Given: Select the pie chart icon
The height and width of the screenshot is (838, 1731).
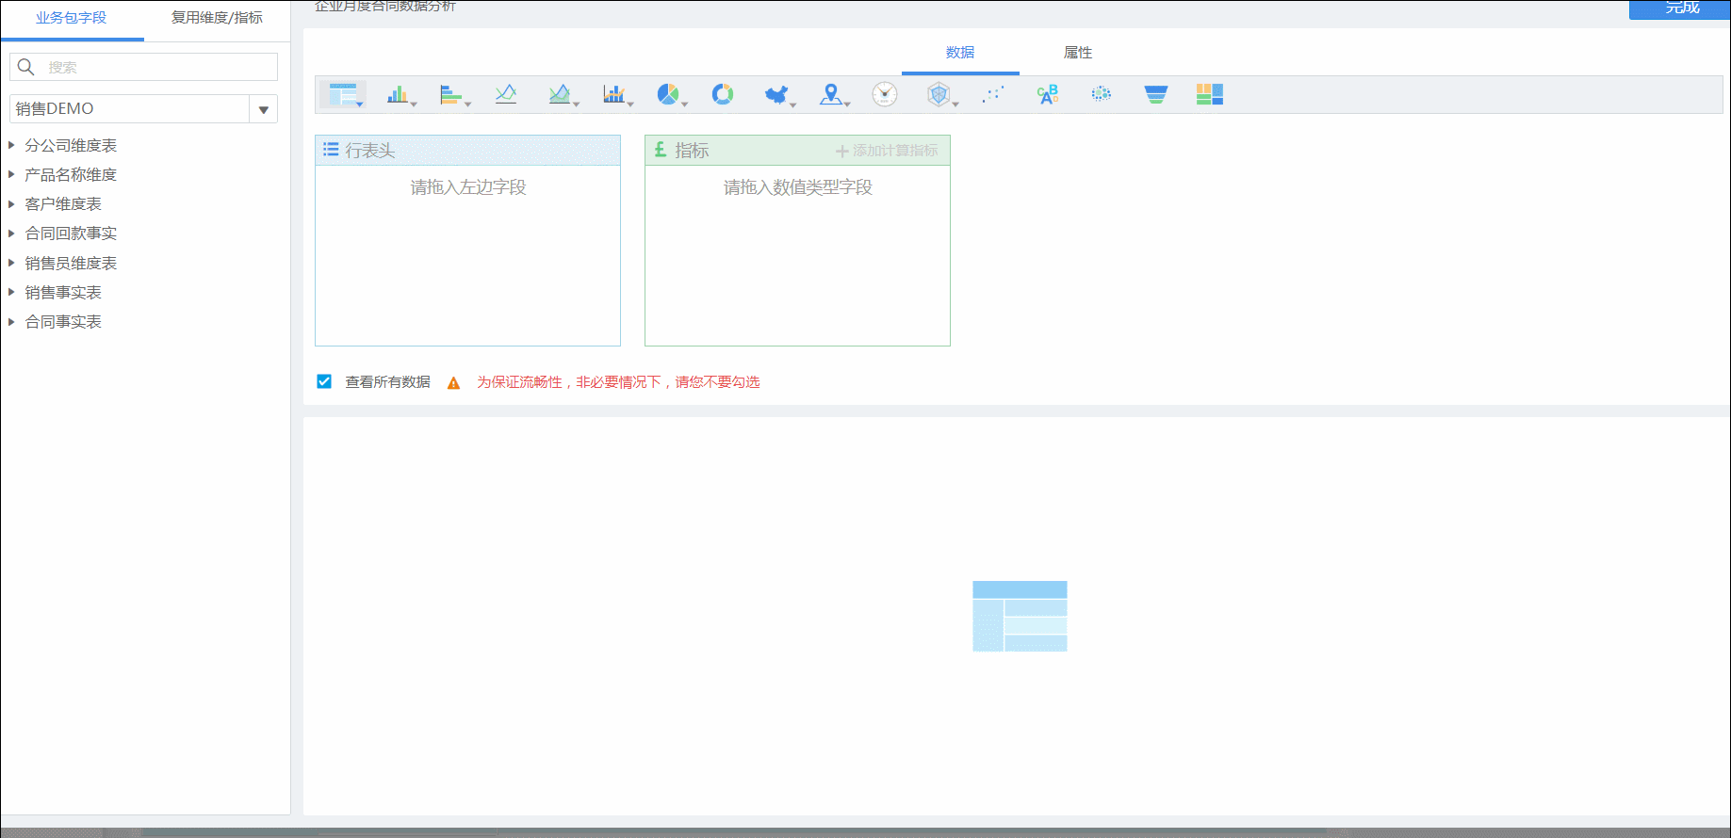Looking at the screenshot, I should pyautogui.click(x=668, y=94).
